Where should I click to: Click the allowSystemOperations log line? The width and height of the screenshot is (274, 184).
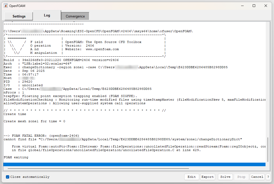(75, 103)
